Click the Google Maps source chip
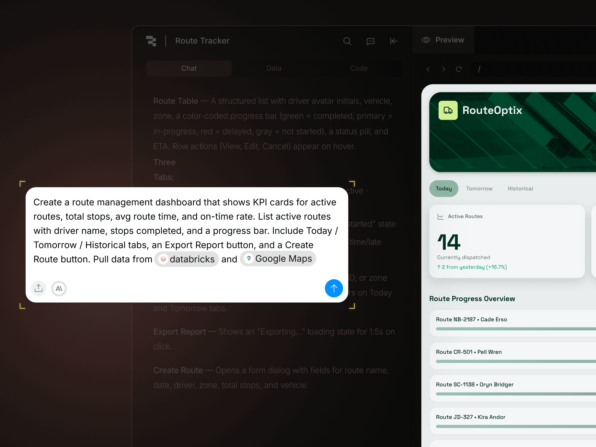Image resolution: width=596 pixels, height=447 pixels. click(x=278, y=258)
